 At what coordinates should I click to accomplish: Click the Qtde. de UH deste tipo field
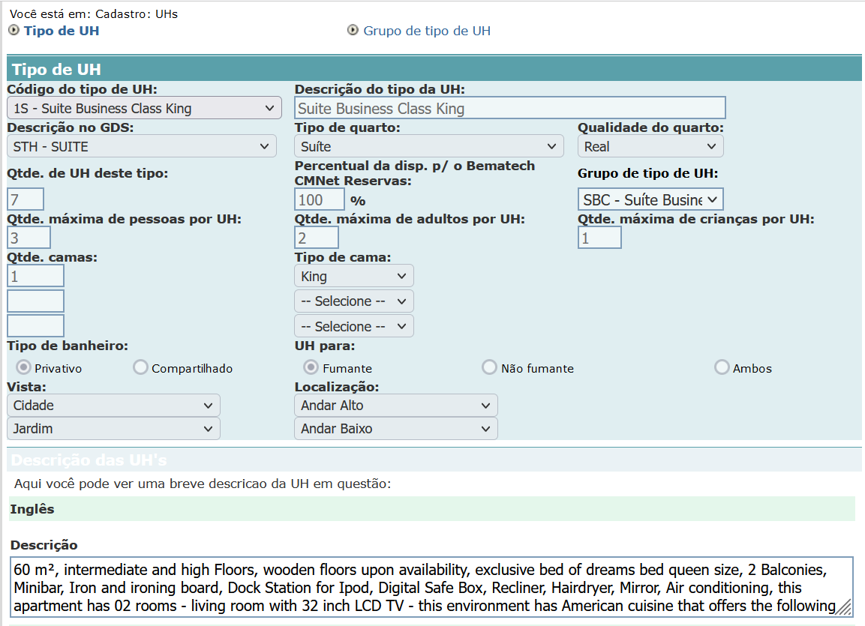point(26,199)
